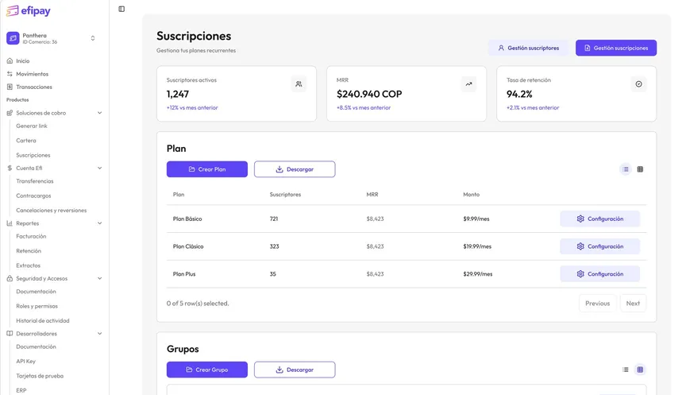
Task: Click Gestión suscriptores button
Action: (529, 48)
